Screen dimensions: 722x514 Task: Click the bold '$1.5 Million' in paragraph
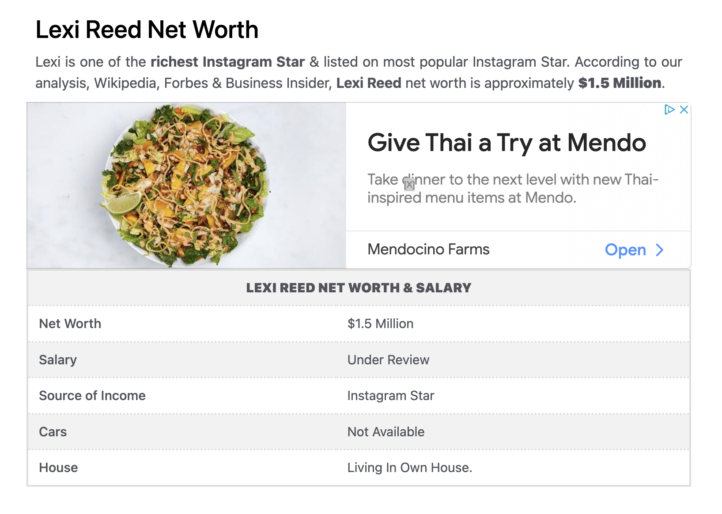pyautogui.click(x=620, y=83)
